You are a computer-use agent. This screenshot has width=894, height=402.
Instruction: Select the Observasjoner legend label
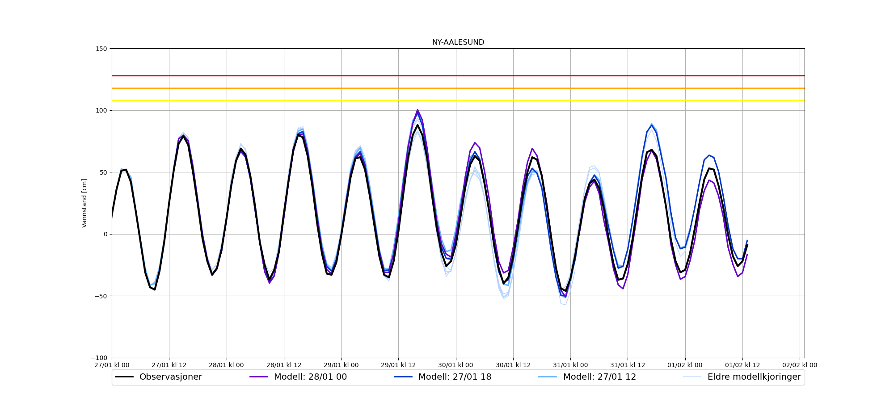click(170, 377)
